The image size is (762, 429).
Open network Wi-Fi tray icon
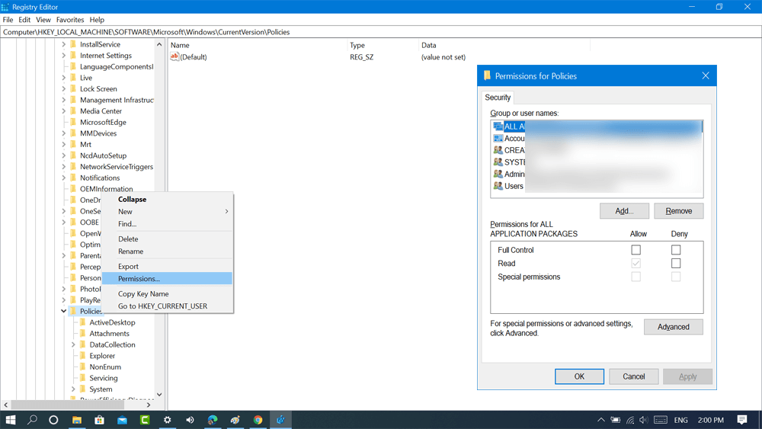[630, 420]
